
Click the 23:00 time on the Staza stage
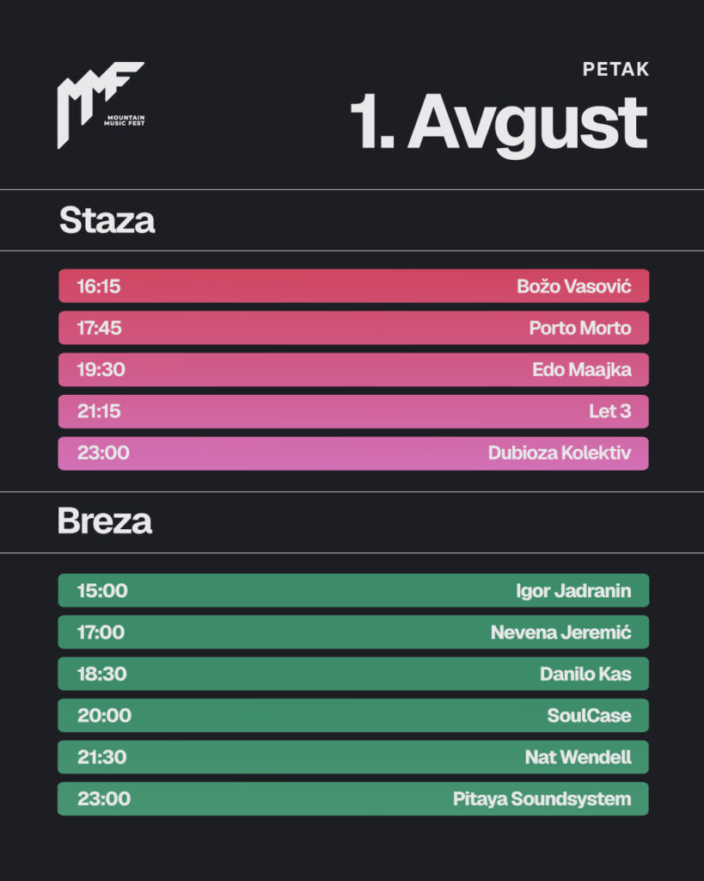point(103,453)
